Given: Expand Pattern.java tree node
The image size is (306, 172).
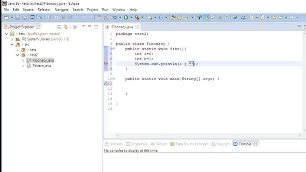Looking at the screenshot, I should coord(23,66).
